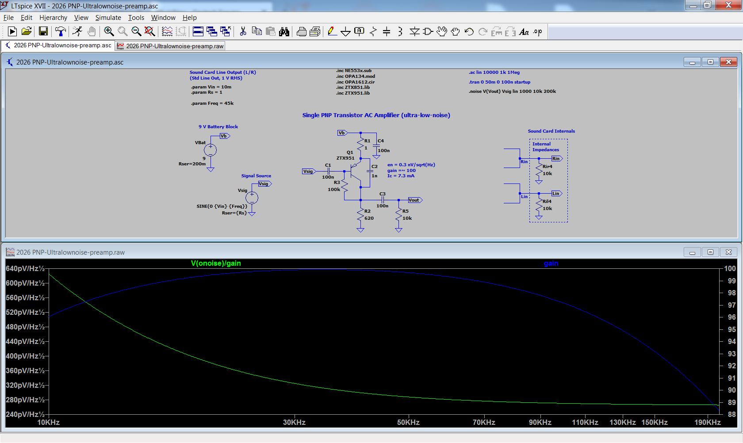Screen dimensions: 743x443
Task: Open the File menu
Action: click(x=8, y=18)
